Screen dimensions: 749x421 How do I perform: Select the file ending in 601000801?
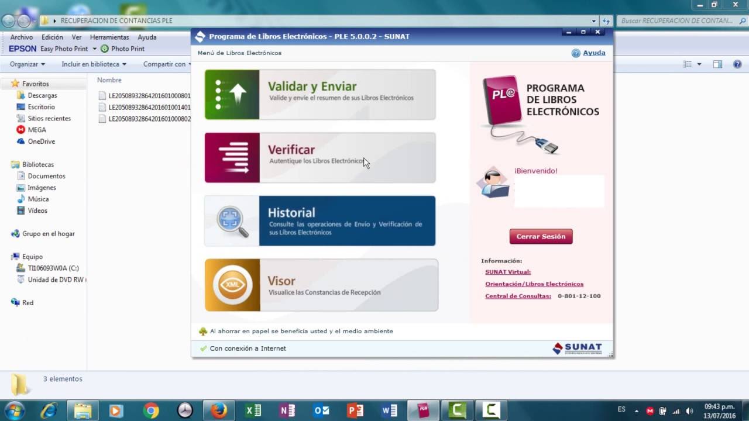pyautogui.click(x=145, y=96)
